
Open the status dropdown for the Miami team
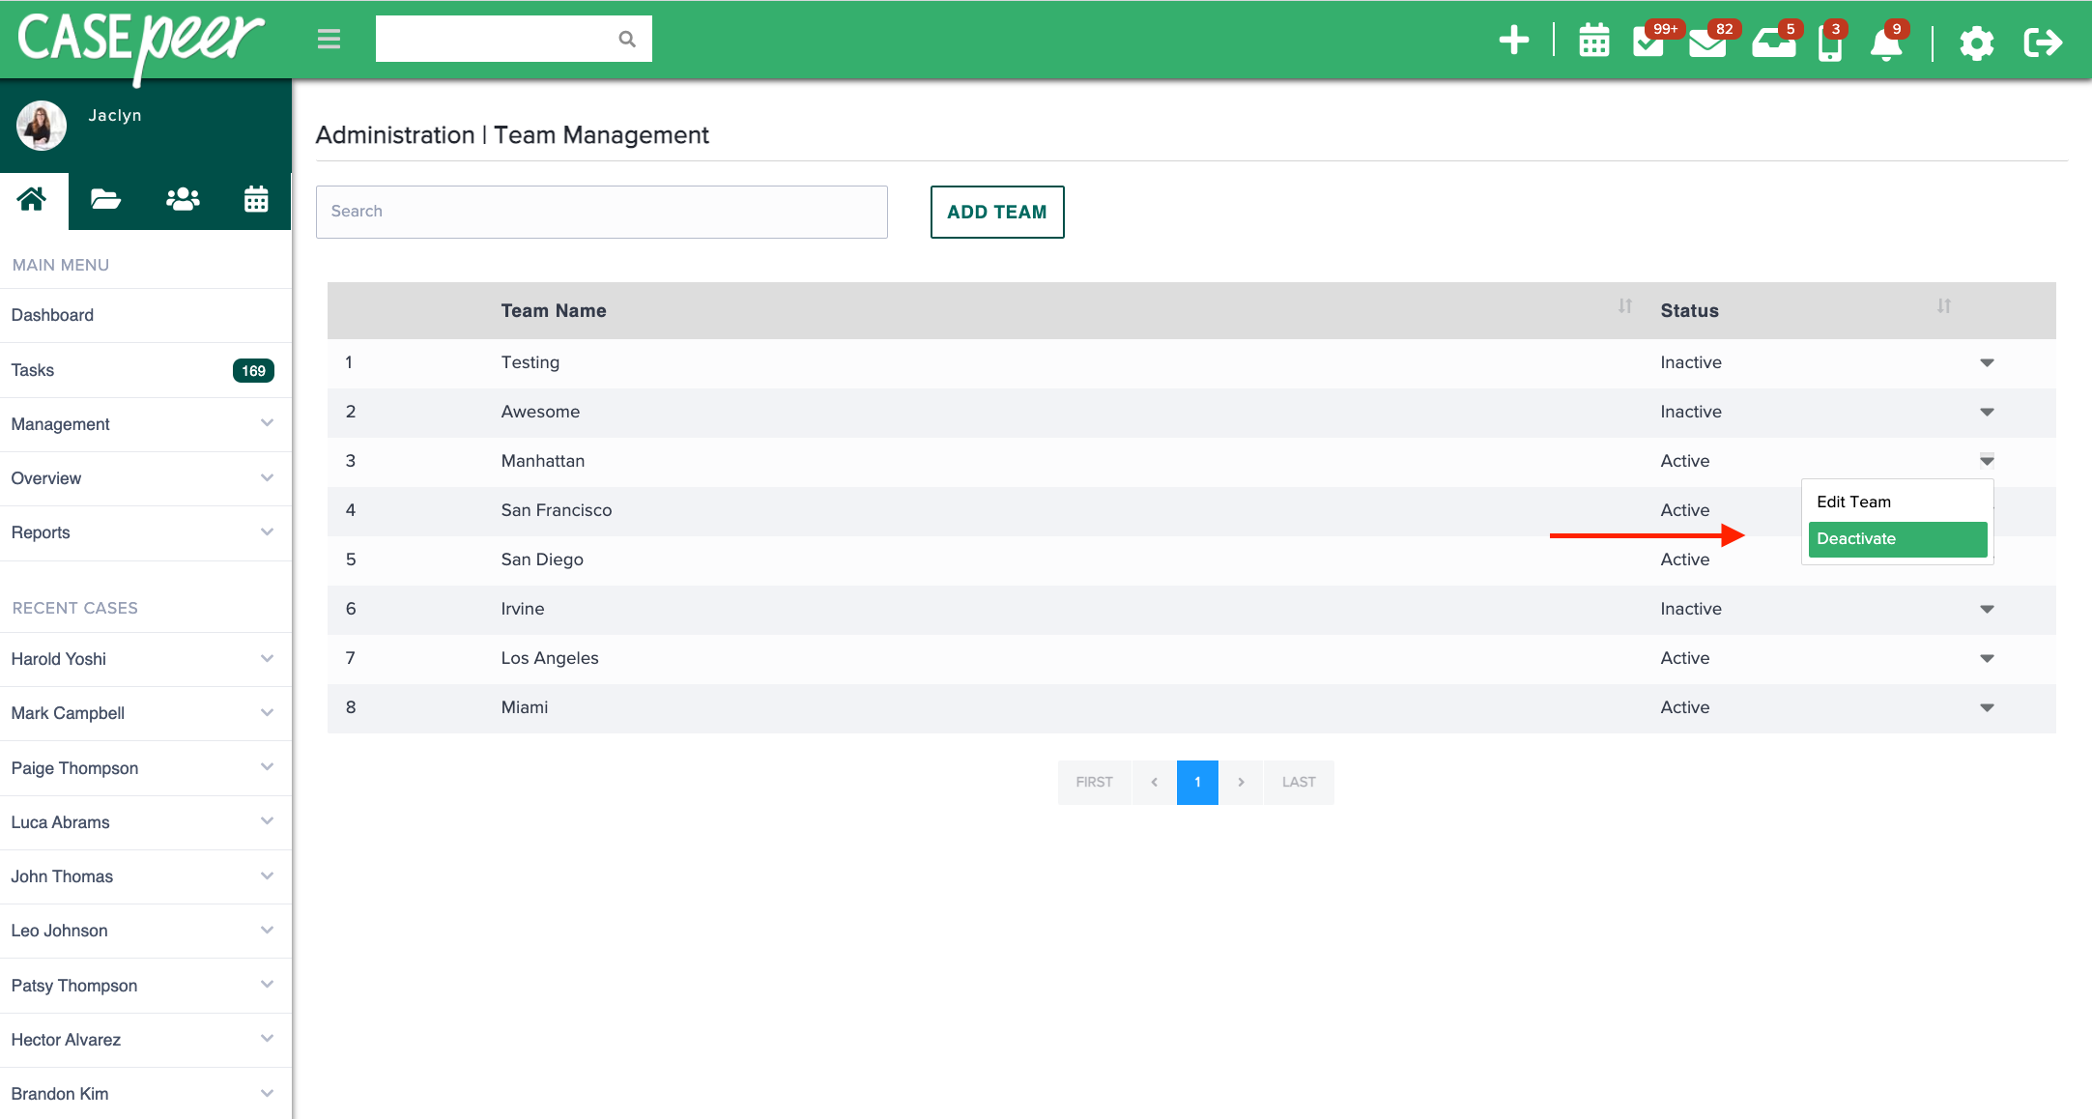(1987, 708)
